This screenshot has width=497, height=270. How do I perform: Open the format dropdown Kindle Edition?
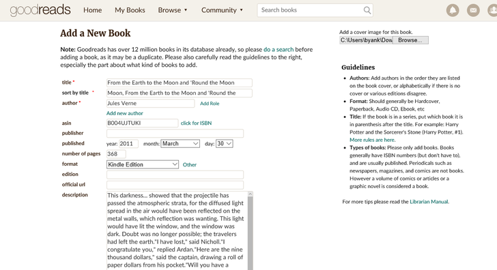(x=143, y=164)
